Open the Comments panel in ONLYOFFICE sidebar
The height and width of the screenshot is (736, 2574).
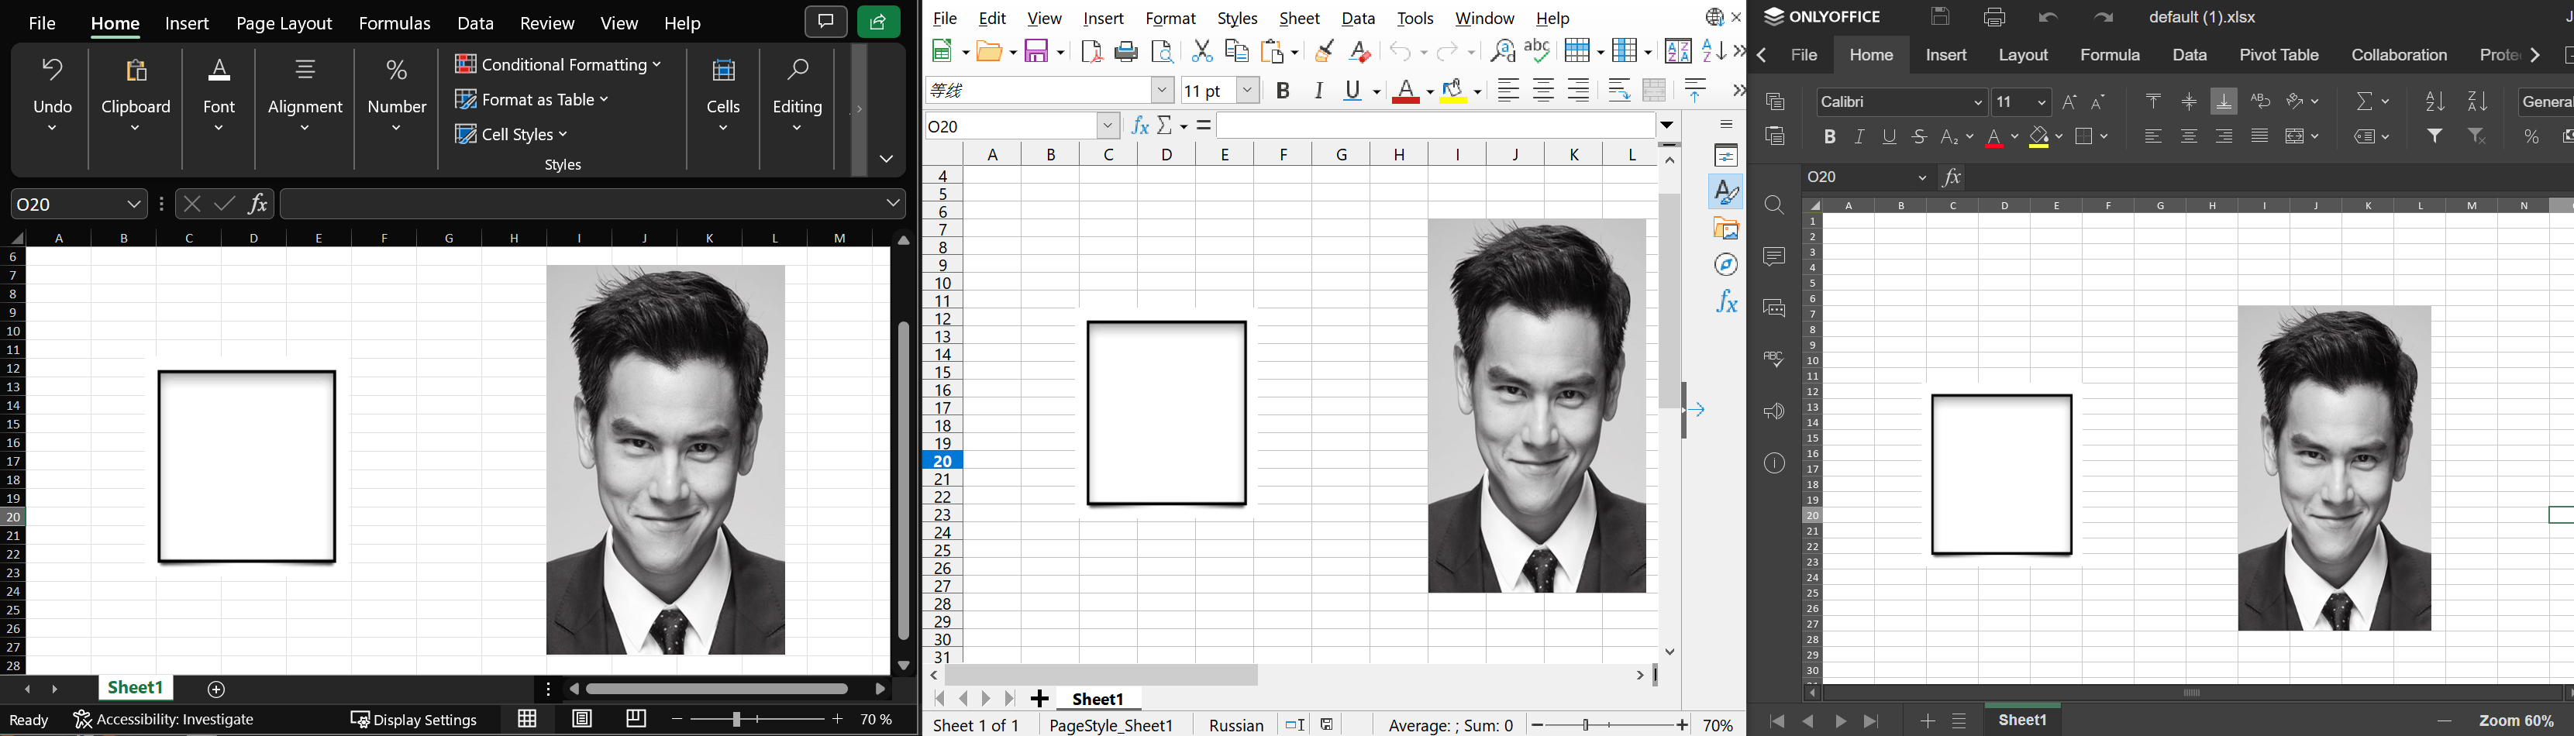[x=1775, y=256]
